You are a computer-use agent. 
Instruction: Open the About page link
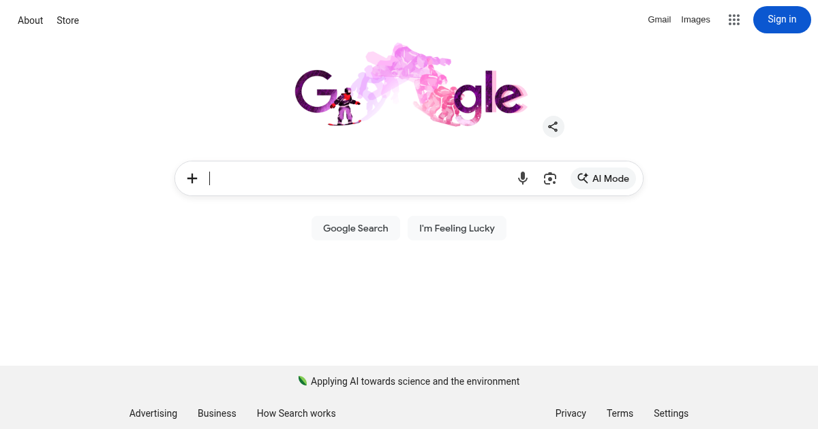[31, 20]
